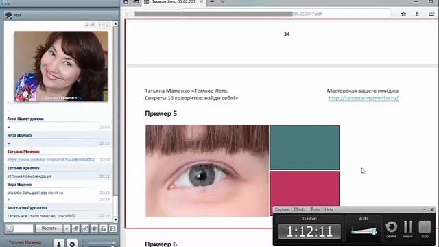Minimize the recorder window
The height and width of the screenshot is (247, 439).
[425, 209]
